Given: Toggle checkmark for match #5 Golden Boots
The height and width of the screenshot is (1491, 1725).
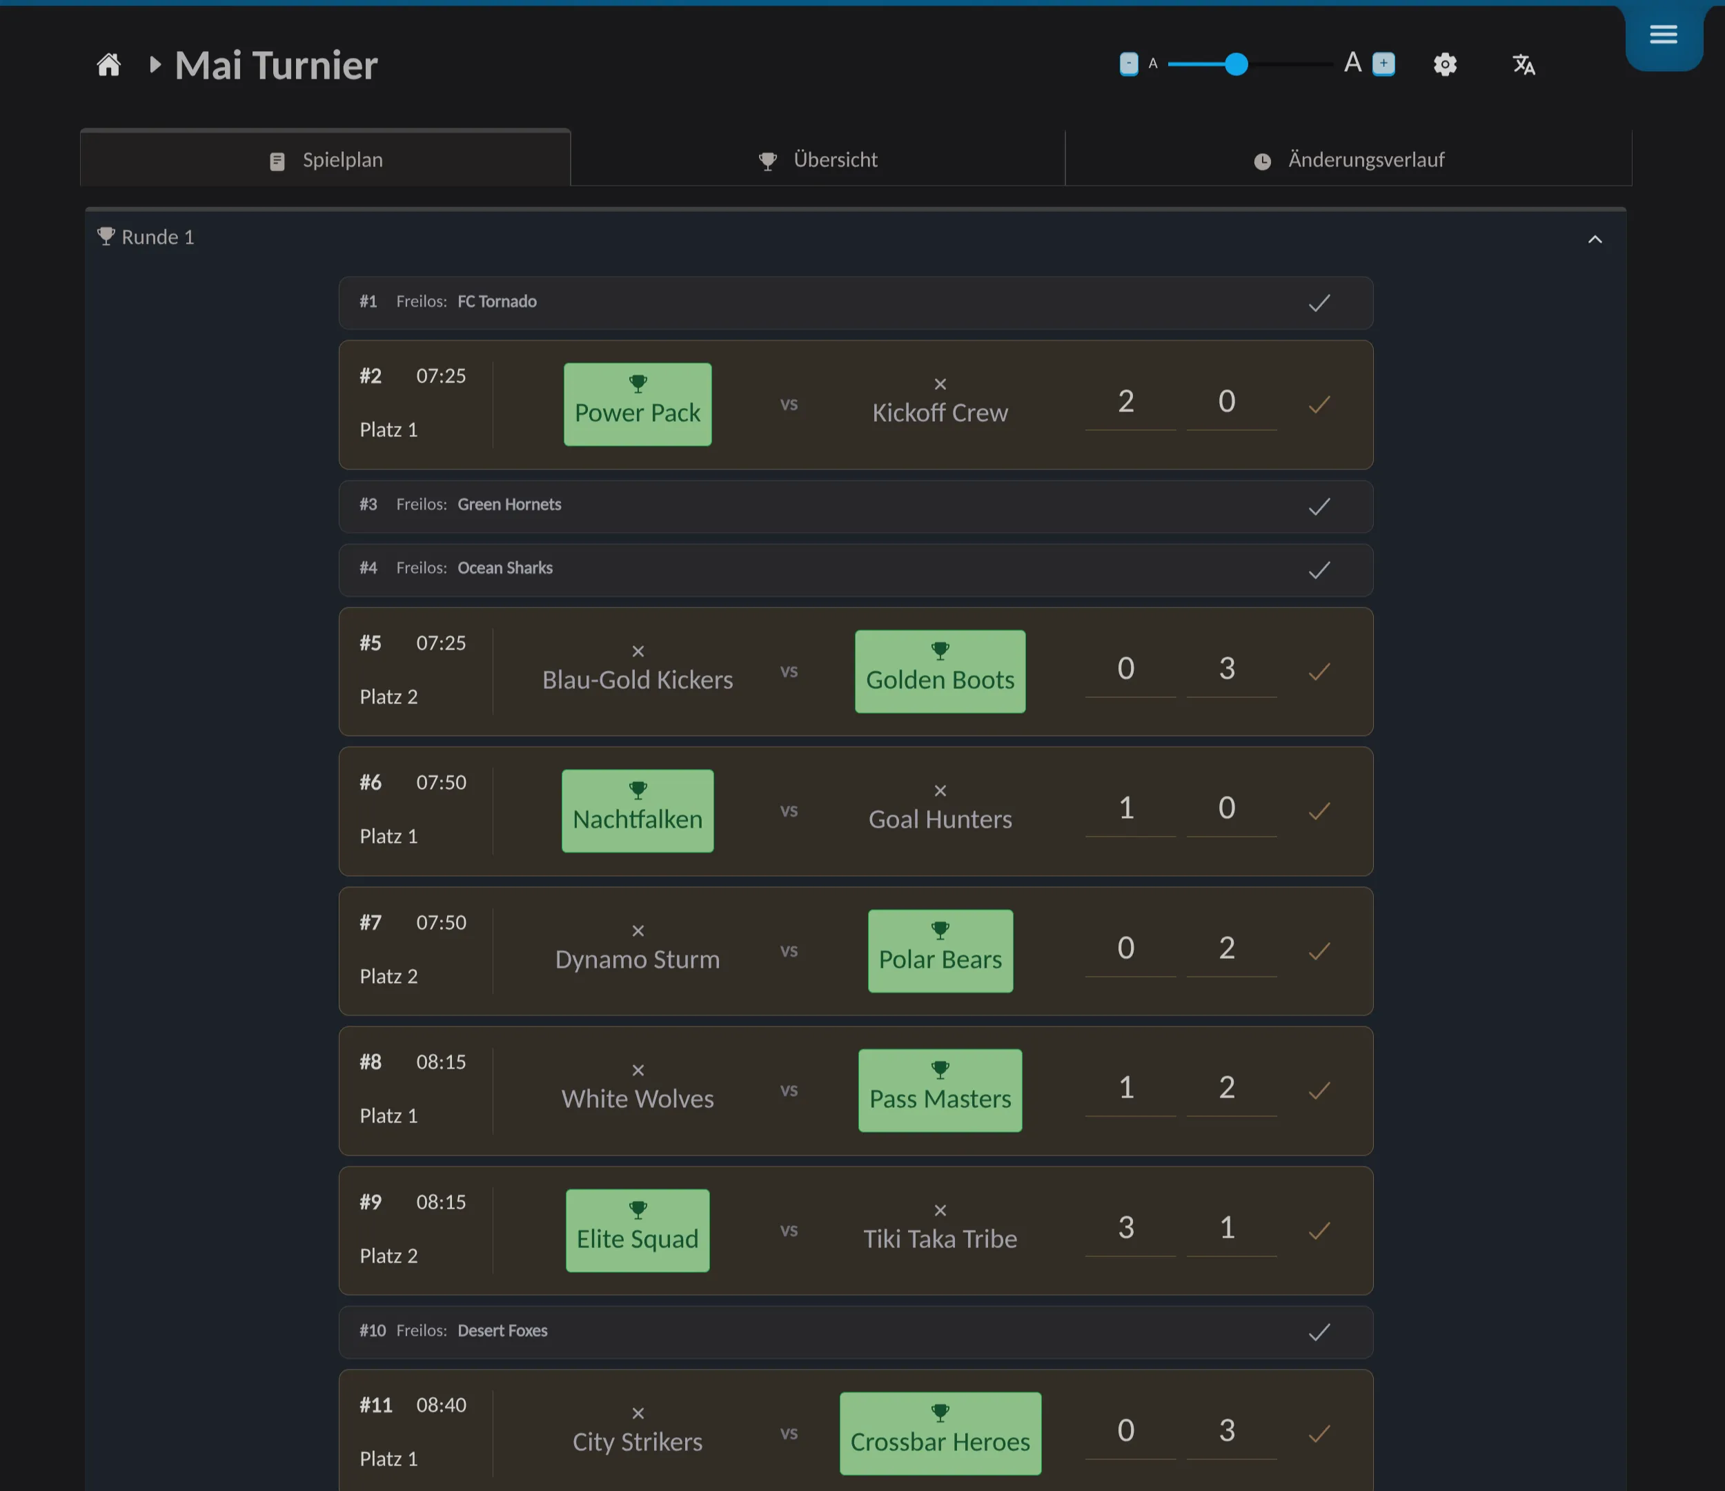Looking at the screenshot, I should 1319,672.
